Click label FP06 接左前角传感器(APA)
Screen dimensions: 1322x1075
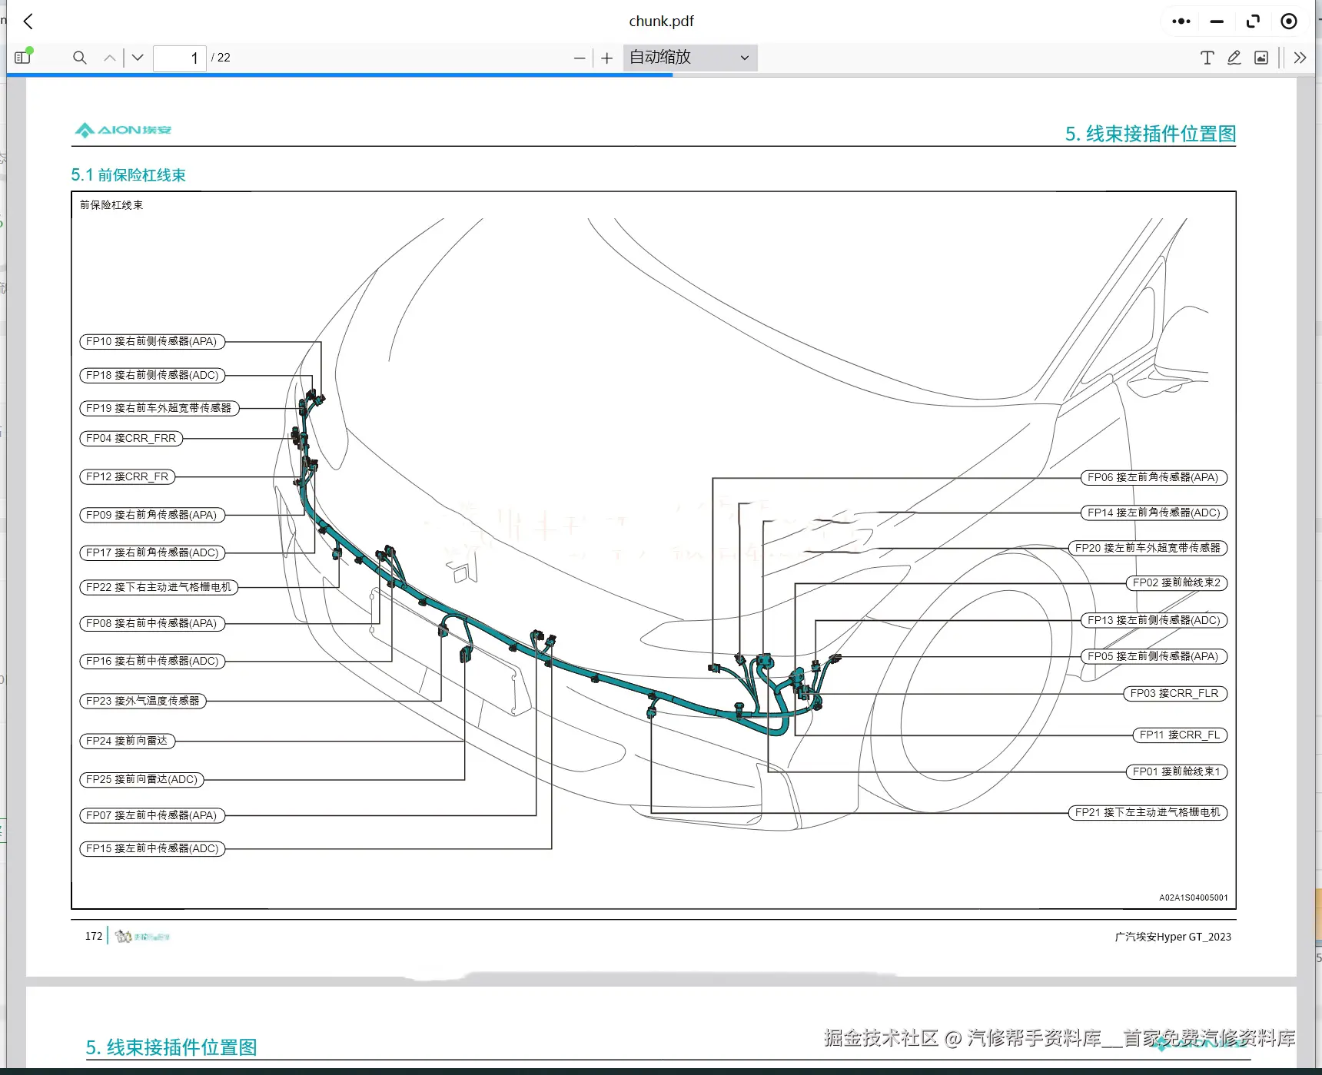1154,477
